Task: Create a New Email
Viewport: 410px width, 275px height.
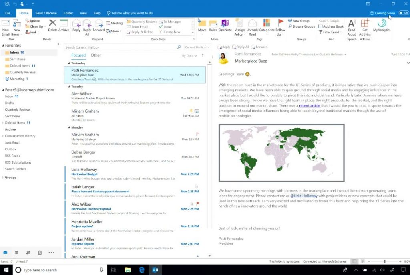Action: 6,28
